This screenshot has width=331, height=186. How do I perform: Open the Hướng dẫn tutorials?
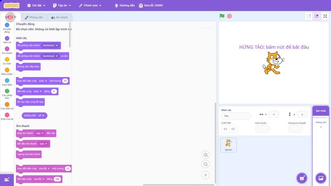(x=125, y=5)
